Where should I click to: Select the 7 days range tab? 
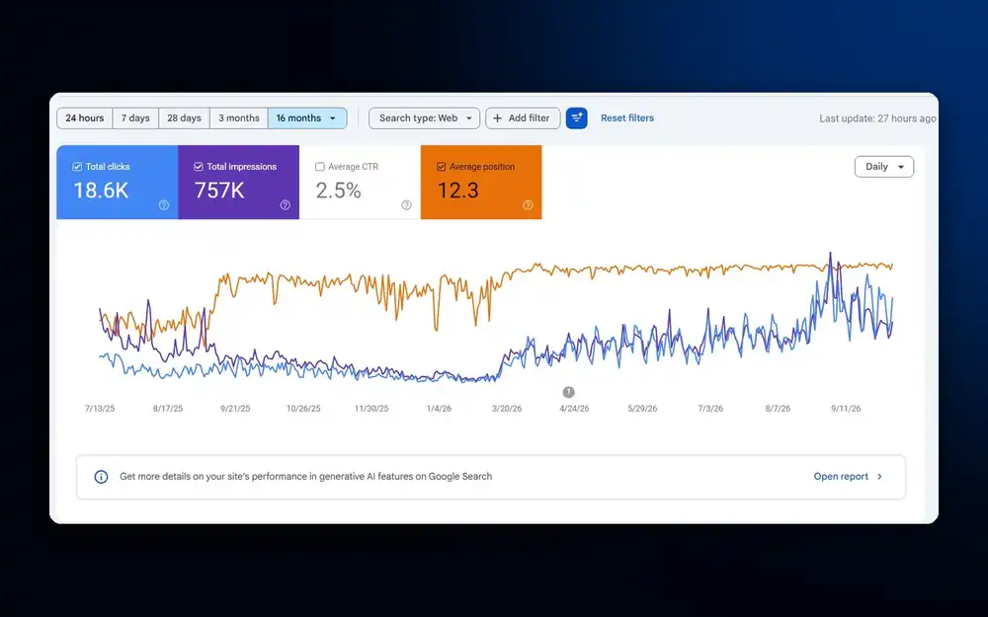(135, 118)
